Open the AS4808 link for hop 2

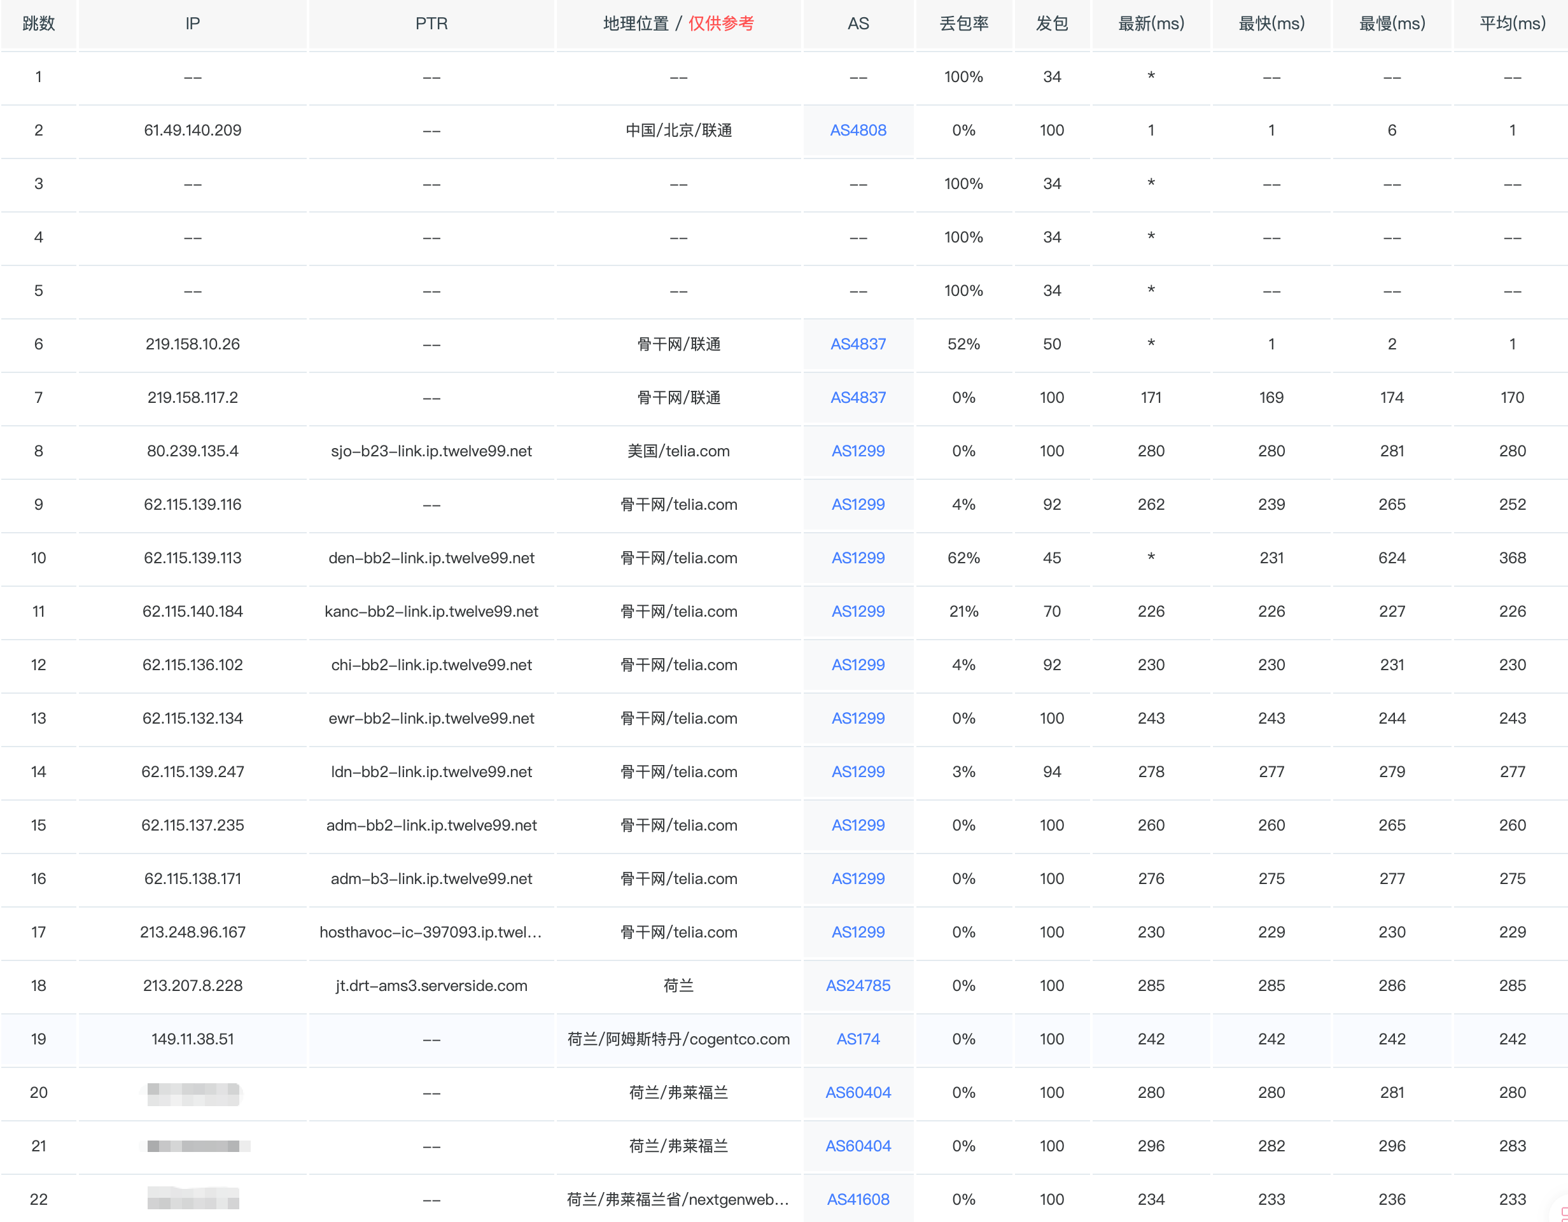click(x=858, y=130)
